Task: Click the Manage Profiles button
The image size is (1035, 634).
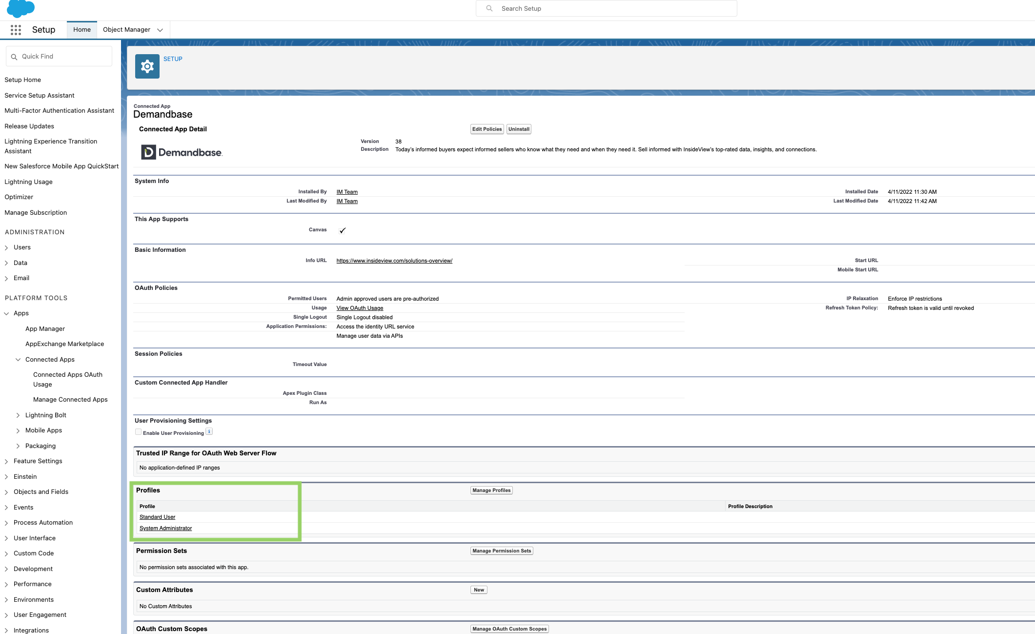Action: [491, 491]
